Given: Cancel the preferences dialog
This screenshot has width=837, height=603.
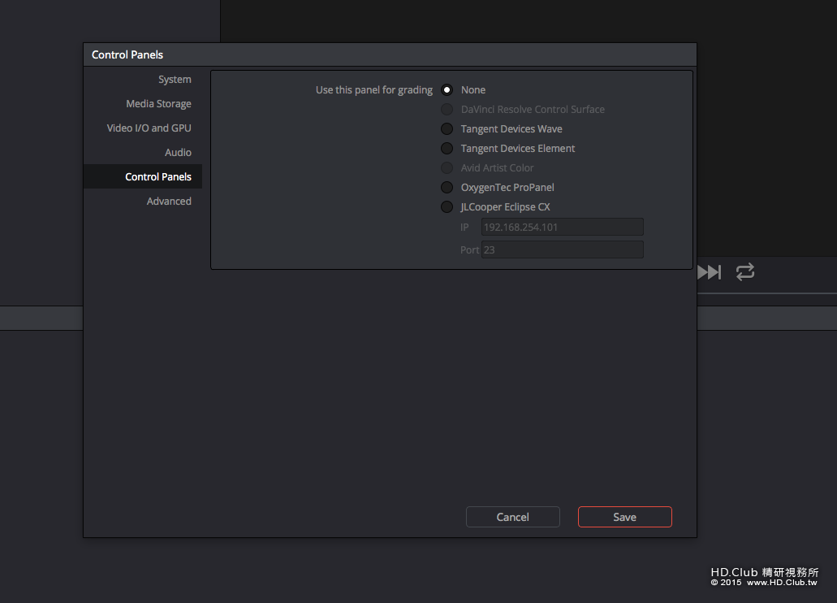Looking at the screenshot, I should tap(513, 517).
